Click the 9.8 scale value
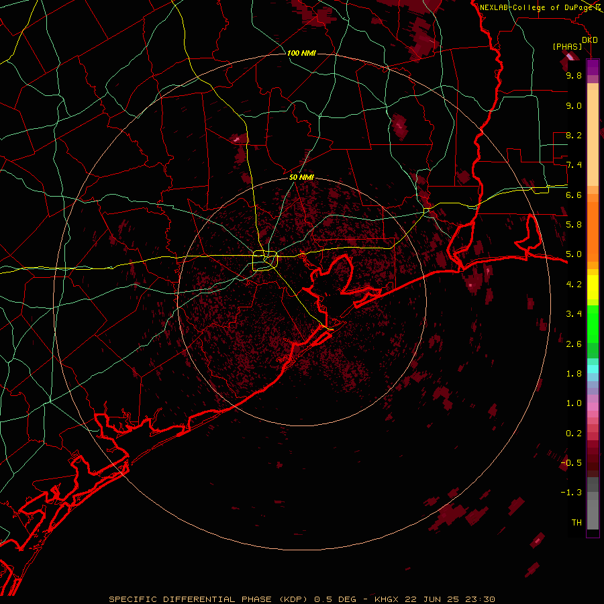Viewport: 604px width, 604px height. click(x=574, y=75)
